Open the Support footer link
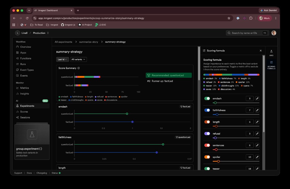This screenshot has height=189, width=290. tap(18, 173)
